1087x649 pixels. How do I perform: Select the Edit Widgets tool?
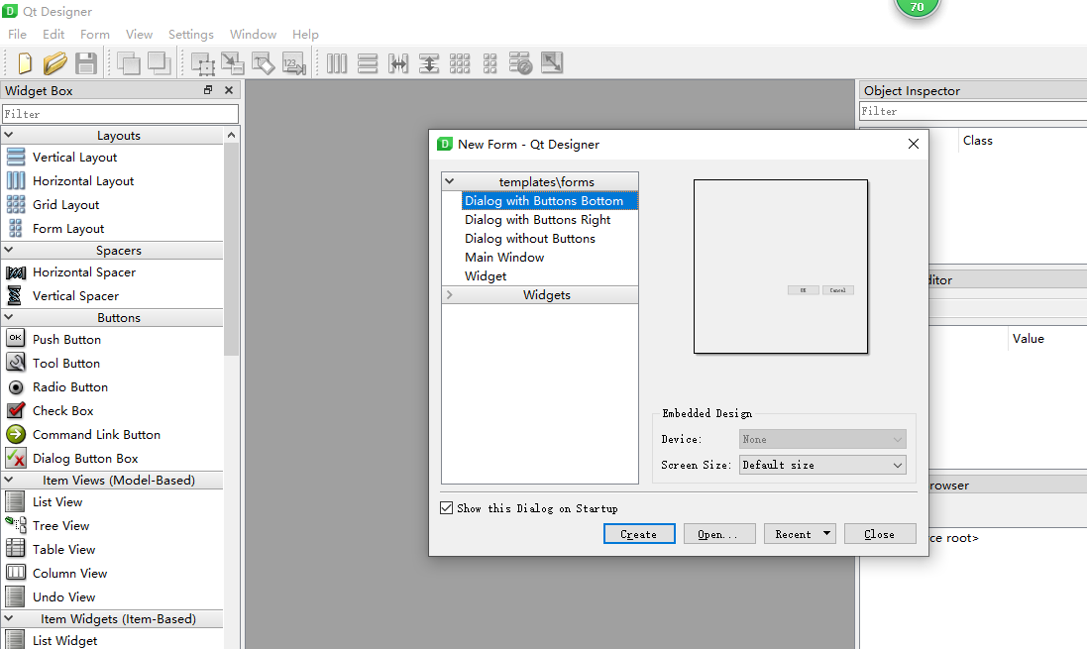coord(205,62)
